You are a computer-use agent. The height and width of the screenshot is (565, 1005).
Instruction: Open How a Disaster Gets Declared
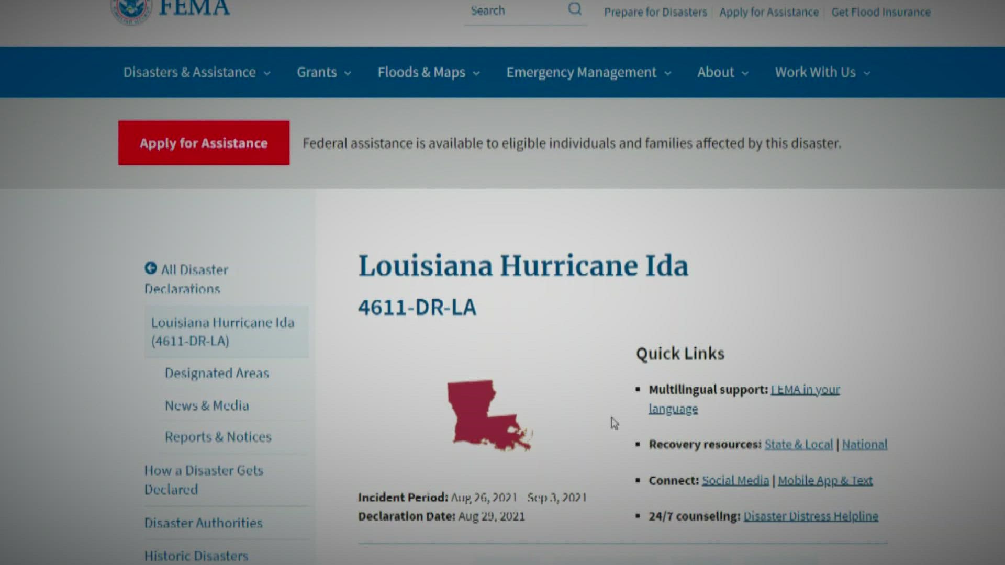point(204,480)
